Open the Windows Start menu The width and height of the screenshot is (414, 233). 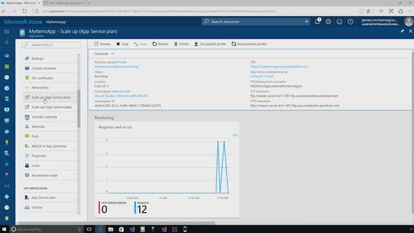point(4,229)
